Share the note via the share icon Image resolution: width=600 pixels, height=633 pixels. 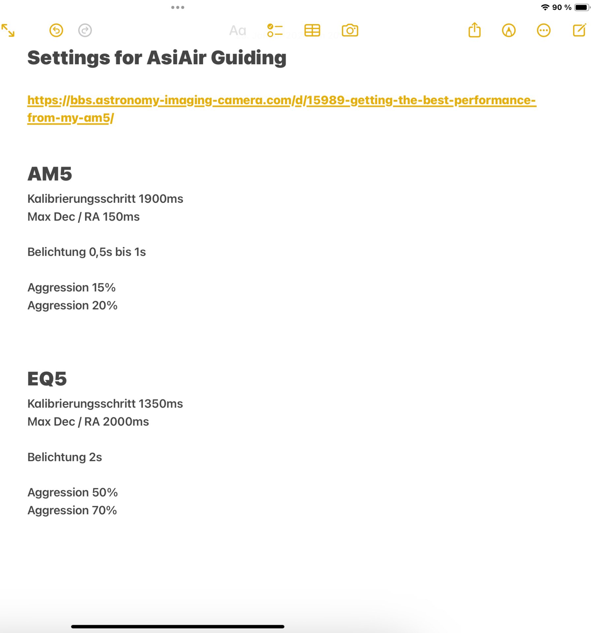pyautogui.click(x=475, y=30)
